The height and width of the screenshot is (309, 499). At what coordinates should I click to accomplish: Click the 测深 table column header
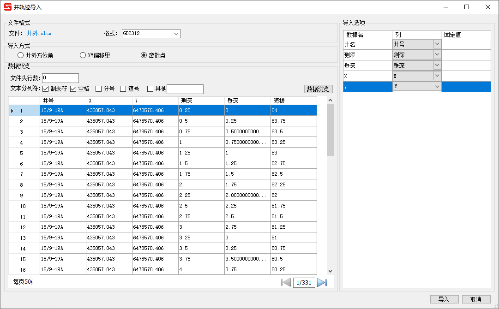(201, 101)
